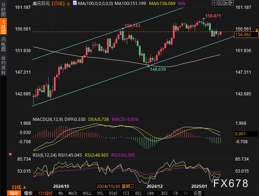Image resolution: width=259 pixels, height=196 pixels.
Task: Expand the 日线 period dropdown
Action: tap(19, 187)
